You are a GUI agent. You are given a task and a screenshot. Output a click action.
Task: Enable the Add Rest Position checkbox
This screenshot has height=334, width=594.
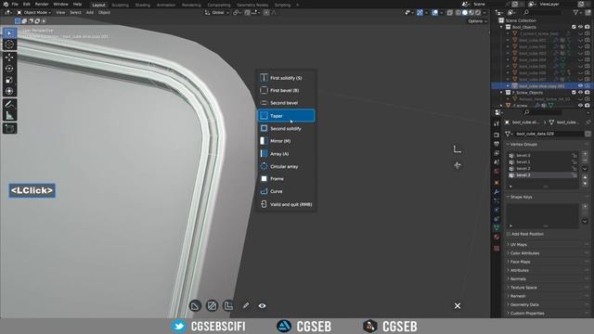[x=509, y=234]
